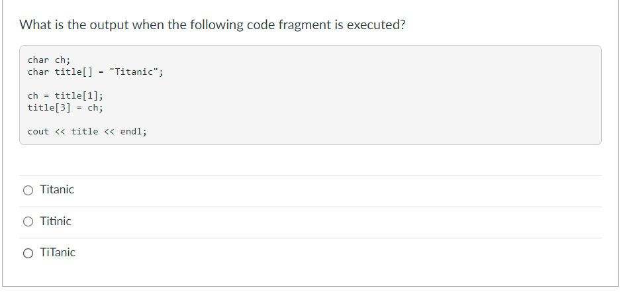Viewport: 623px width, 296px height.
Task: Click the "char ch;" code line
Action: coord(49,60)
